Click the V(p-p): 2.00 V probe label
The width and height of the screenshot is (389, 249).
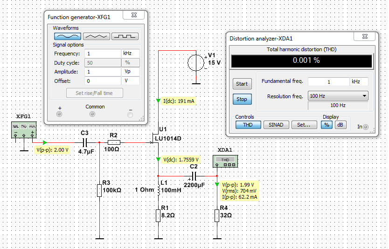(x=52, y=150)
